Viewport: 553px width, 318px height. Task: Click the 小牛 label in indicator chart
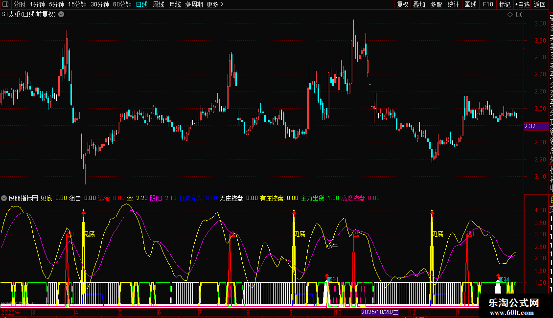[332, 246]
